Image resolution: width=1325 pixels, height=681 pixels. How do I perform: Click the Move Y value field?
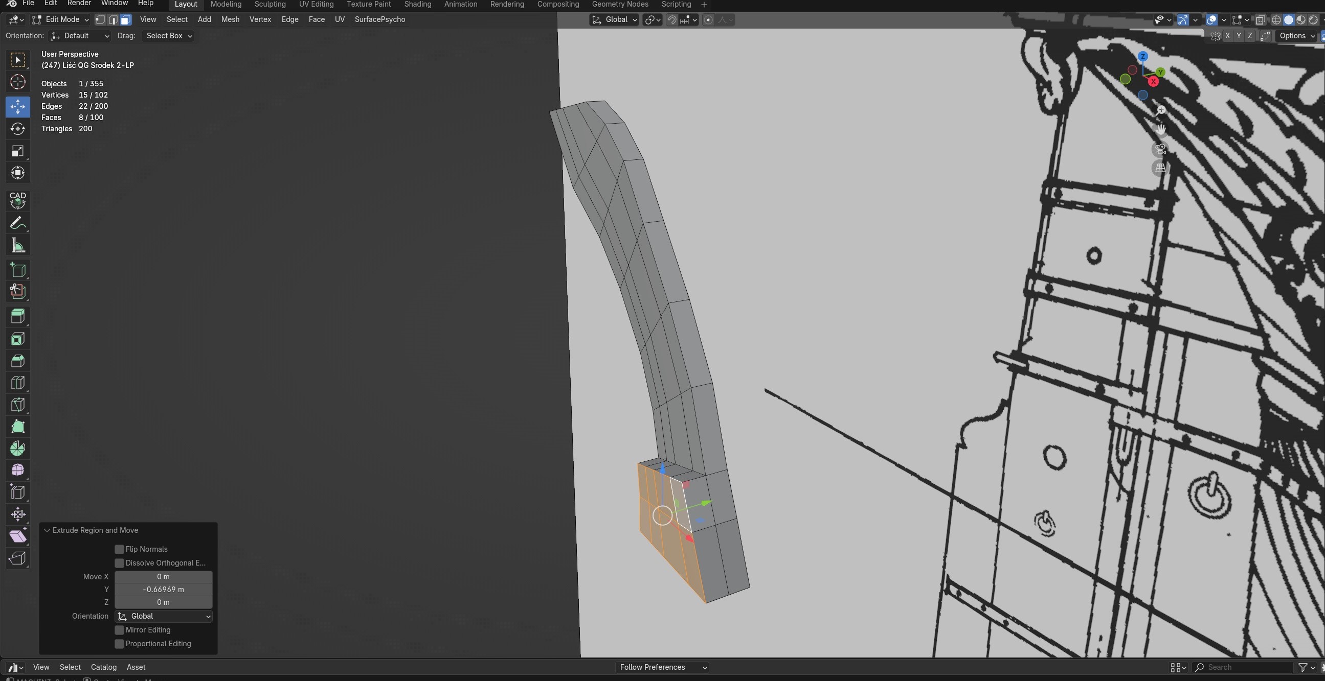coord(163,590)
